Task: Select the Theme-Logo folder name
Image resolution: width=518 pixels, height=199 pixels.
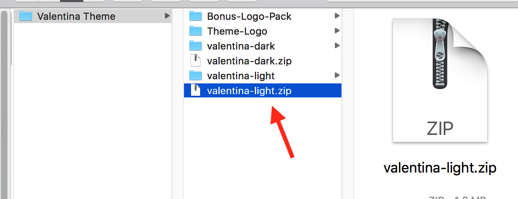Action: 237,31
